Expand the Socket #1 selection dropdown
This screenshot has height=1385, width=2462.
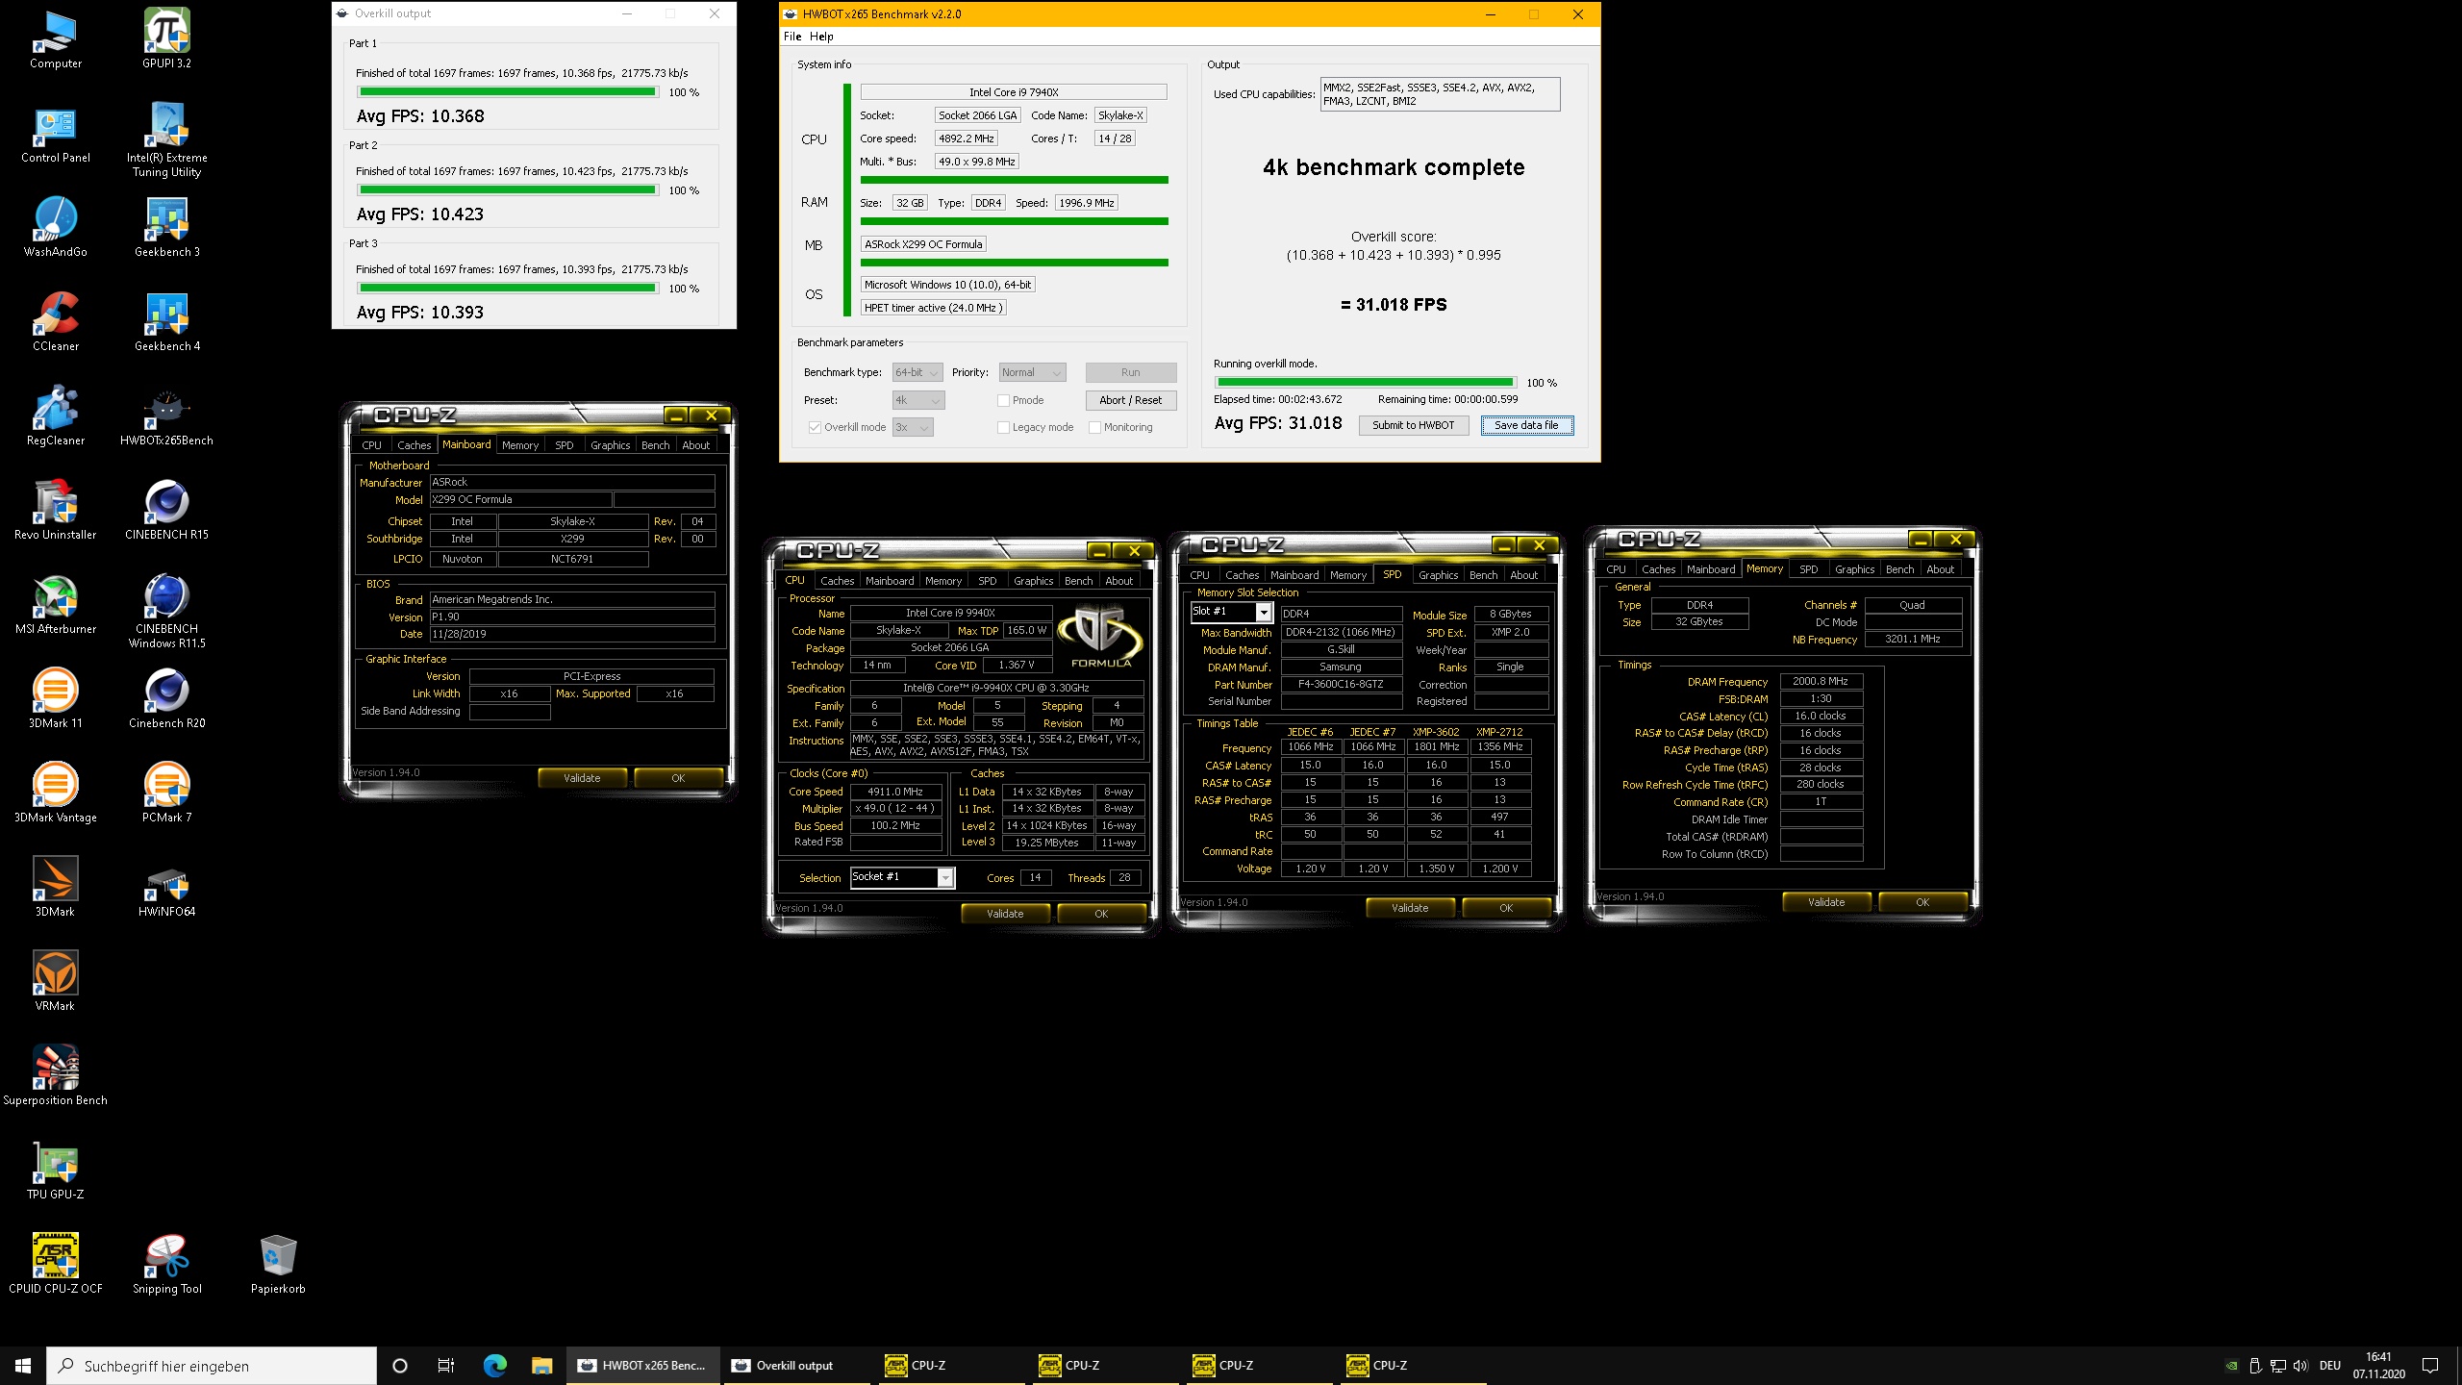[945, 877]
